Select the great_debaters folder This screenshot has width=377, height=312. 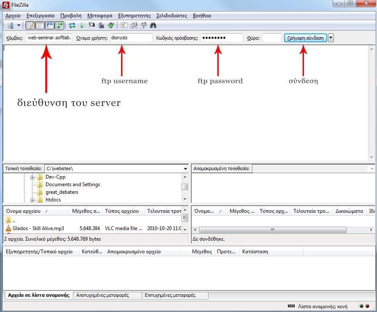[62, 192]
